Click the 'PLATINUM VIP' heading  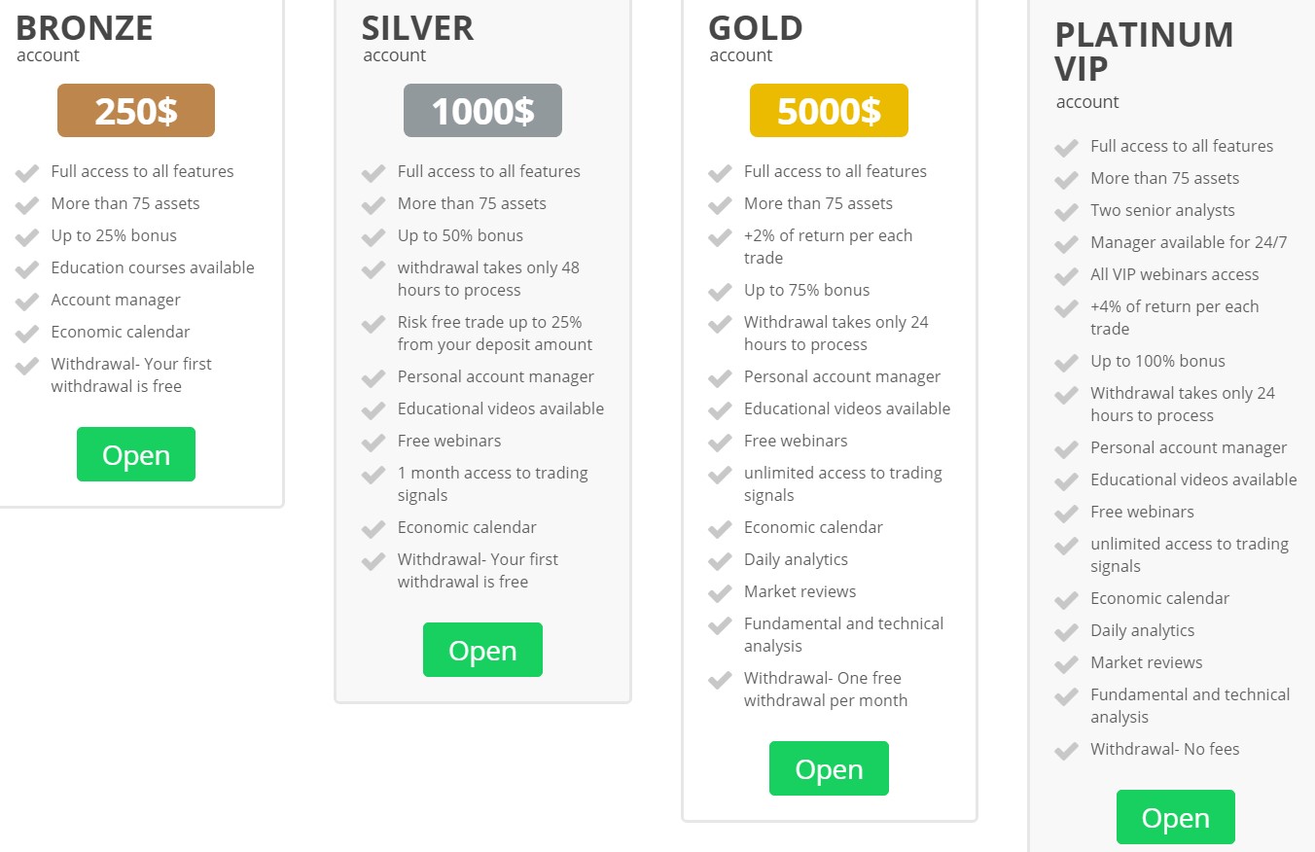(1144, 52)
